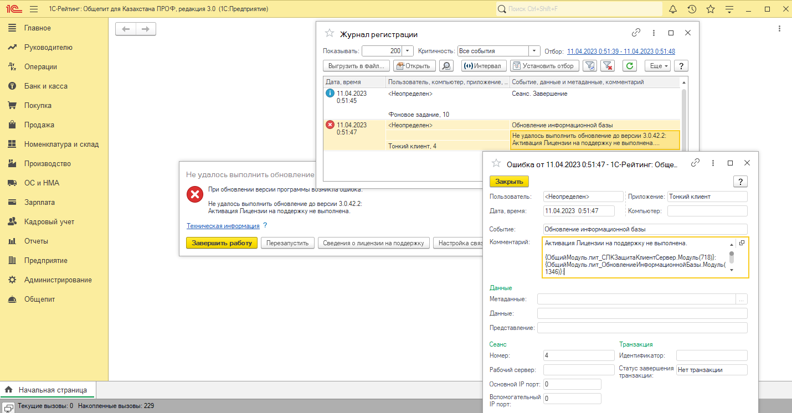Open the Кадровый учет section
The height and width of the screenshot is (413, 792).
pos(49,222)
